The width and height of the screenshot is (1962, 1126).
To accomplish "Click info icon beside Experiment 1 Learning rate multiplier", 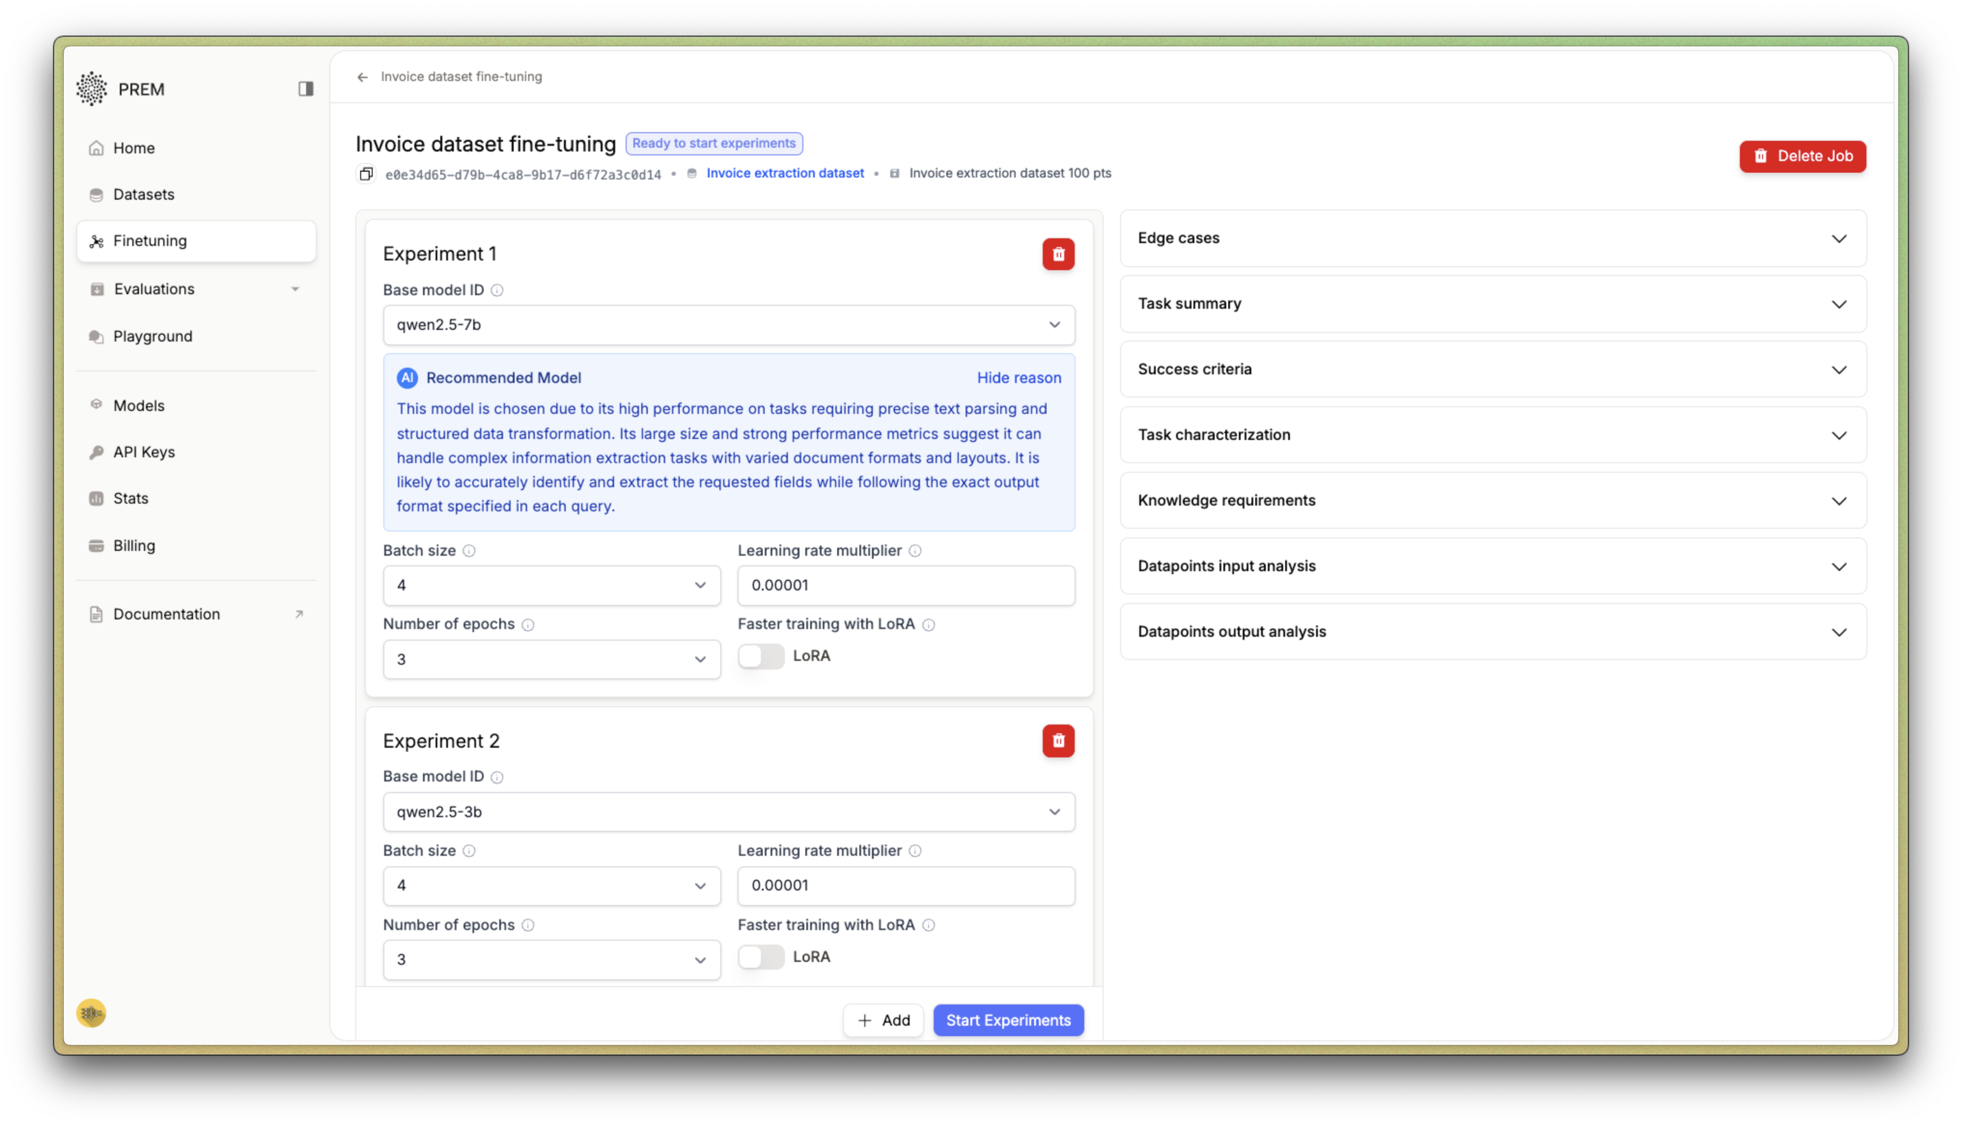I will click(914, 550).
